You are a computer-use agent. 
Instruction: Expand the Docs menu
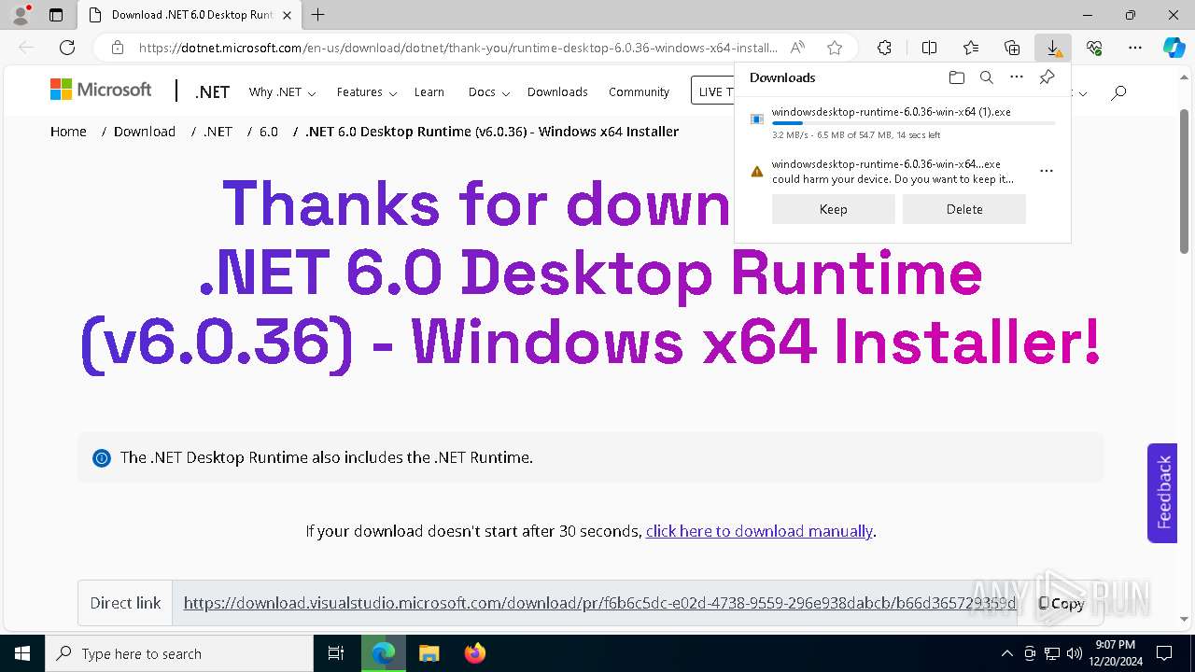pos(489,91)
